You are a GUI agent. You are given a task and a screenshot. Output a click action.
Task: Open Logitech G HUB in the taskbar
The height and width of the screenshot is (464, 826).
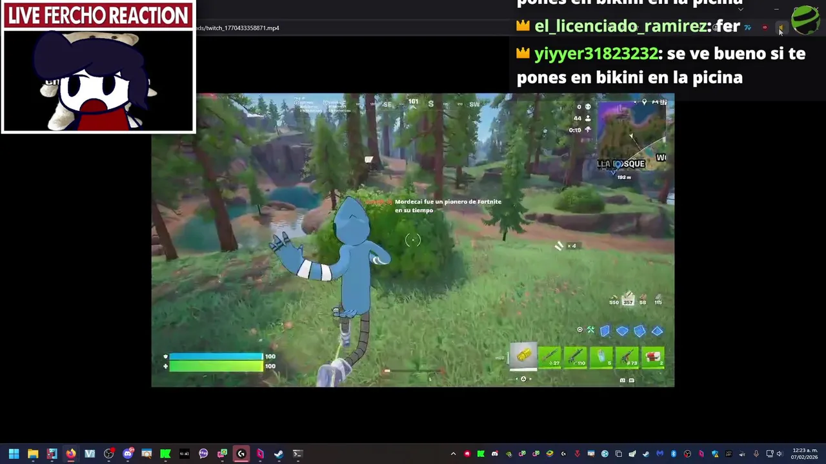[241, 454]
